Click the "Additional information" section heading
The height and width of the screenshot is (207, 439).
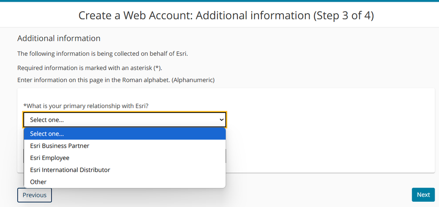point(59,39)
